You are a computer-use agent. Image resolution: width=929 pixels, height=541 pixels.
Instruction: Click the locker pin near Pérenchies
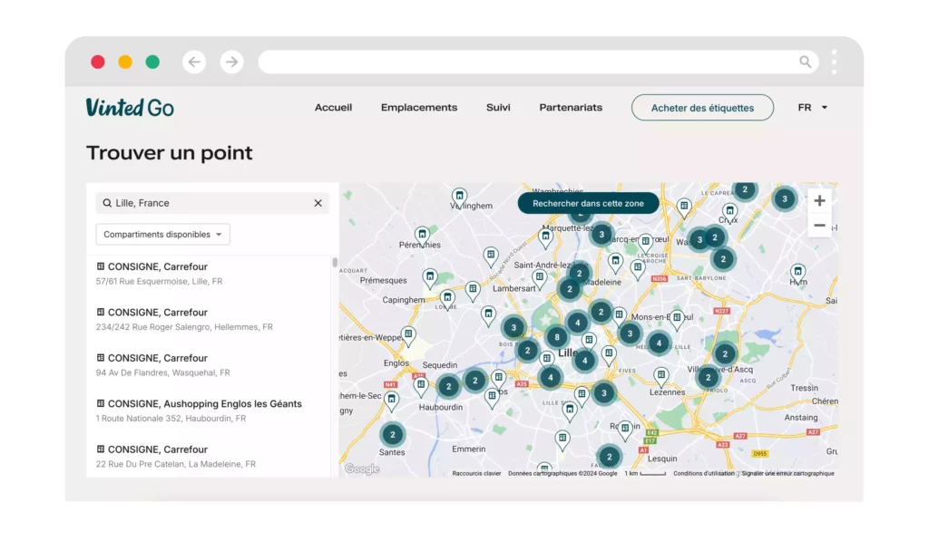click(422, 237)
